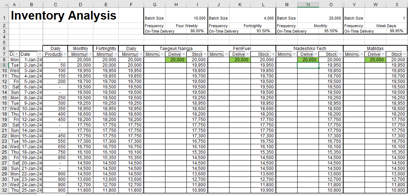408x195 pixels.
Task: Select the column X header
Action: pos(396,4)
